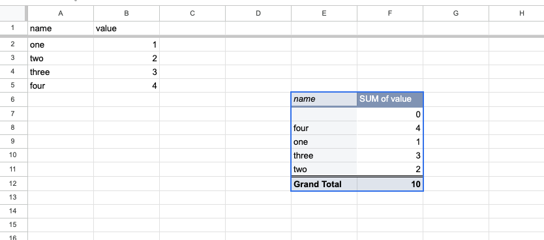544x240 pixels.
Task: Select pivot value 2 in F11
Action: (x=390, y=170)
